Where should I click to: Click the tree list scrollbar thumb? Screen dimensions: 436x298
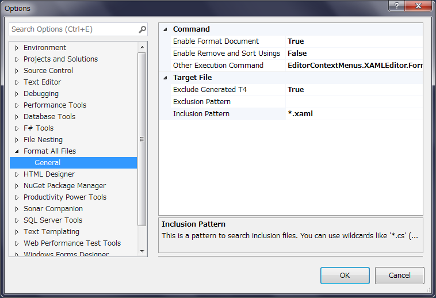click(142, 139)
